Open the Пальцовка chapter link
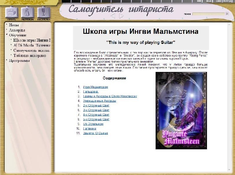This screenshot has width=235, height=175. [x=91, y=92]
